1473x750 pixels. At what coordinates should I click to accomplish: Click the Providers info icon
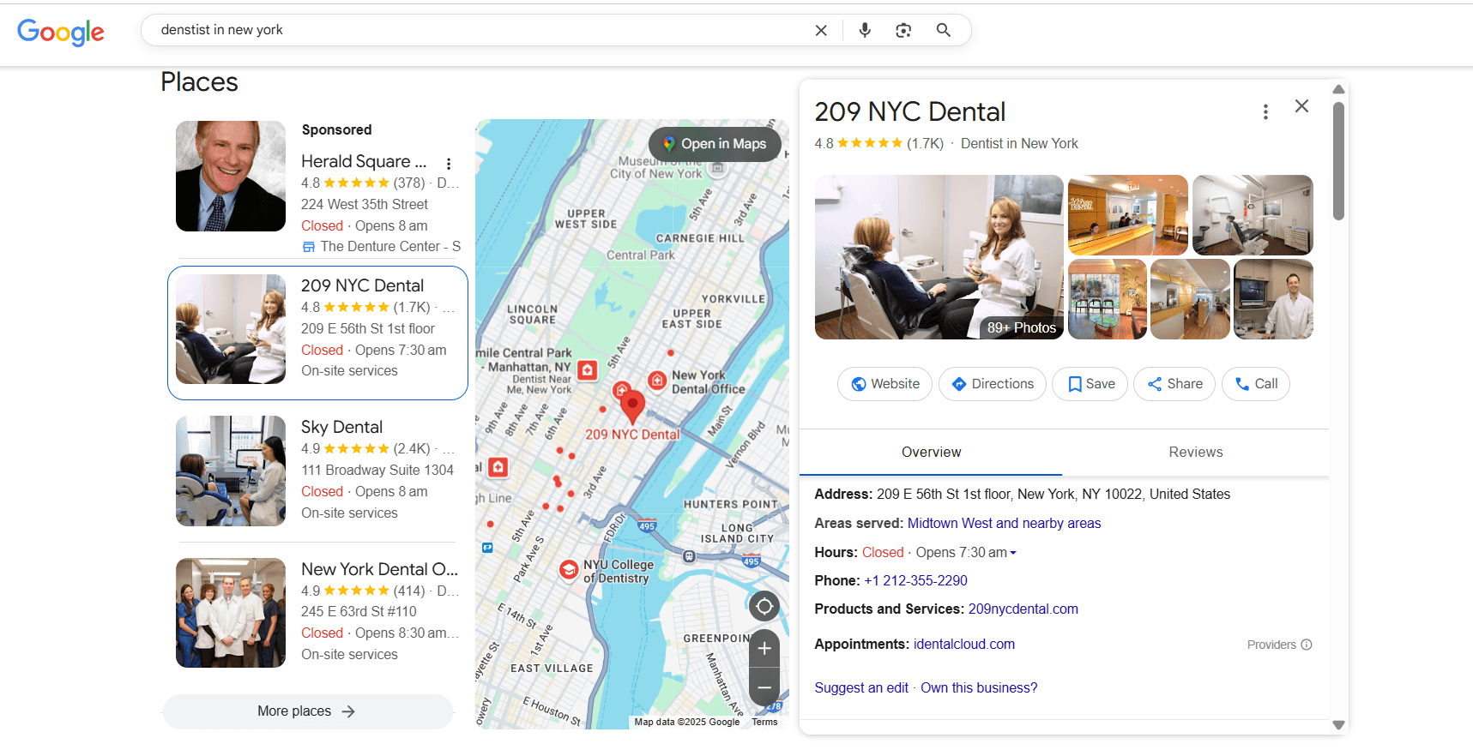click(x=1306, y=645)
